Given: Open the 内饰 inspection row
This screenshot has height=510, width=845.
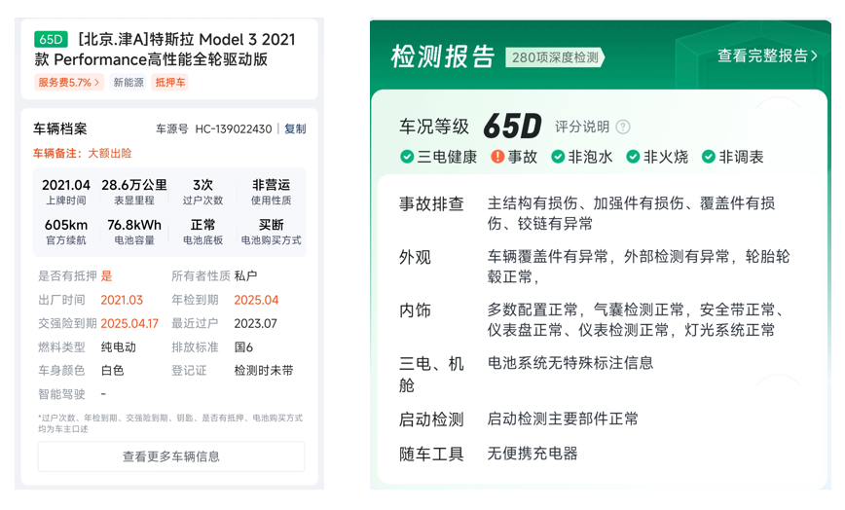Looking at the screenshot, I should click(415, 310).
